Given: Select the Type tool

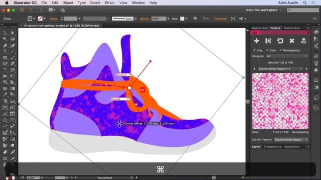Looking at the screenshot, I should pyautogui.click(x=5, y=51).
